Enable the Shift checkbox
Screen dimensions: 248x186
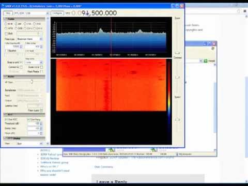(6, 34)
